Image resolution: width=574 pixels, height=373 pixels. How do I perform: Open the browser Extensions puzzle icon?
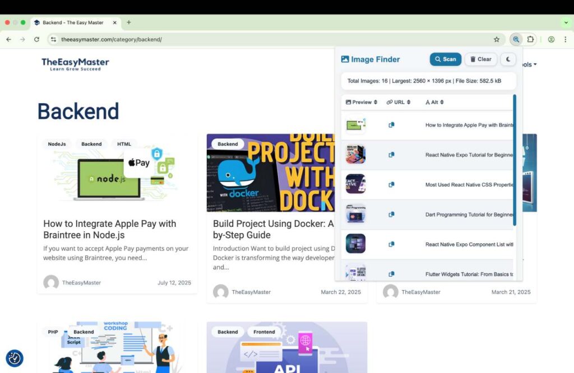click(530, 40)
